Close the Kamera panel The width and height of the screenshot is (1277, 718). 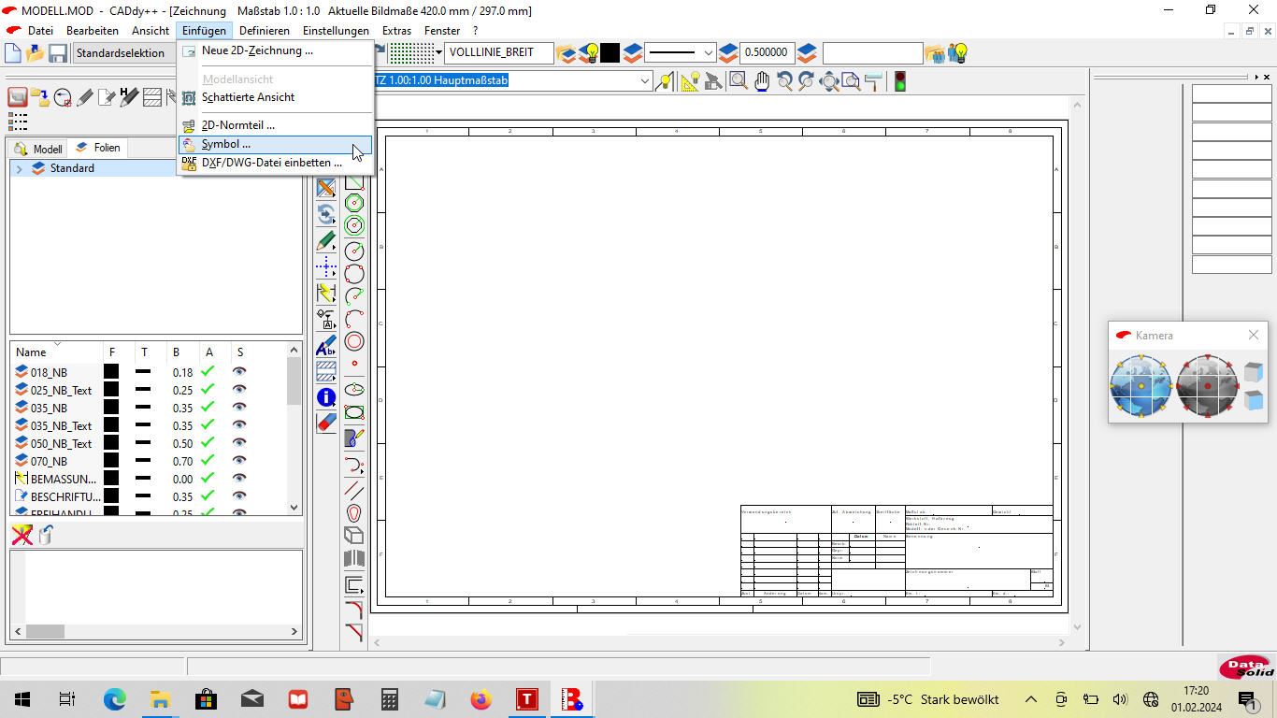click(x=1253, y=335)
